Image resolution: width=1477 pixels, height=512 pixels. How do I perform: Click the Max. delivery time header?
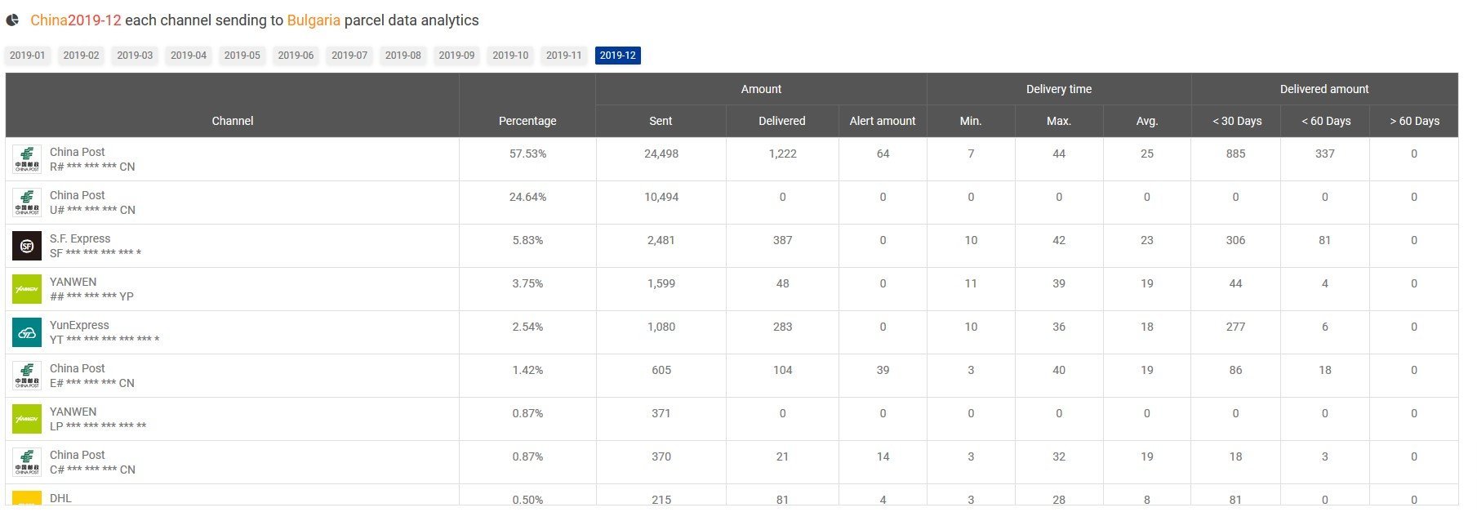point(1059,121)
